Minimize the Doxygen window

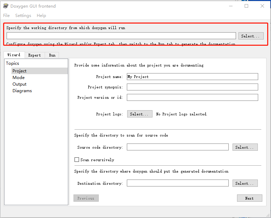click(231, 6)
